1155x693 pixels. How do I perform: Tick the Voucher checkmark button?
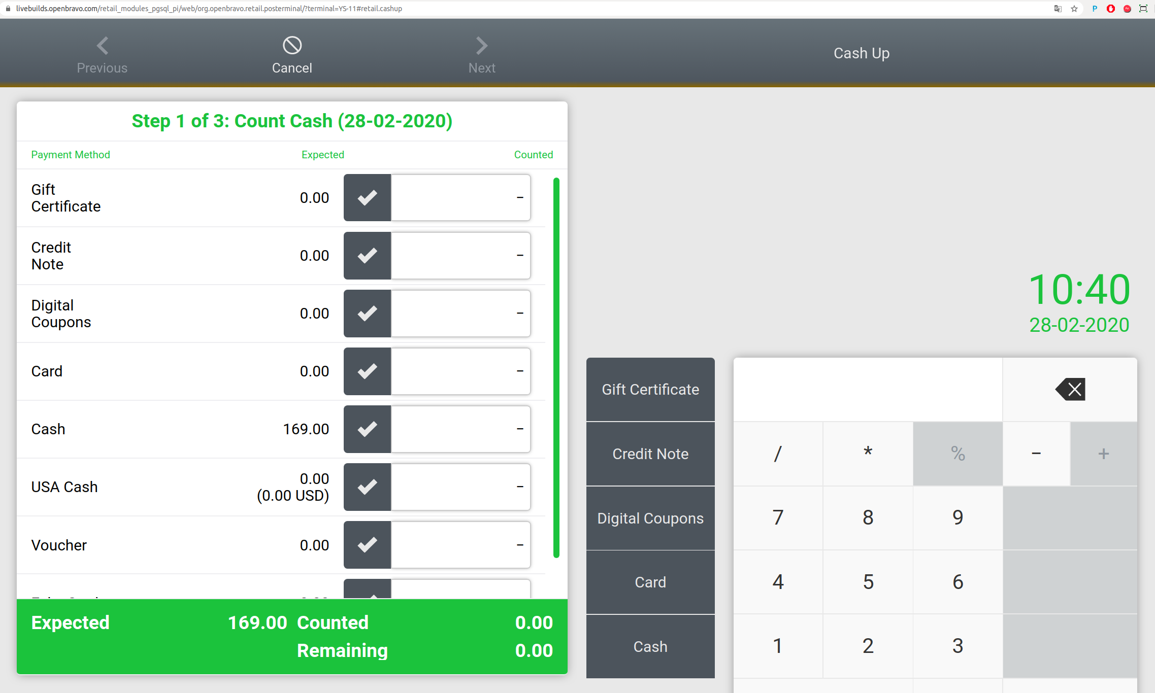[x=367, y=545]
